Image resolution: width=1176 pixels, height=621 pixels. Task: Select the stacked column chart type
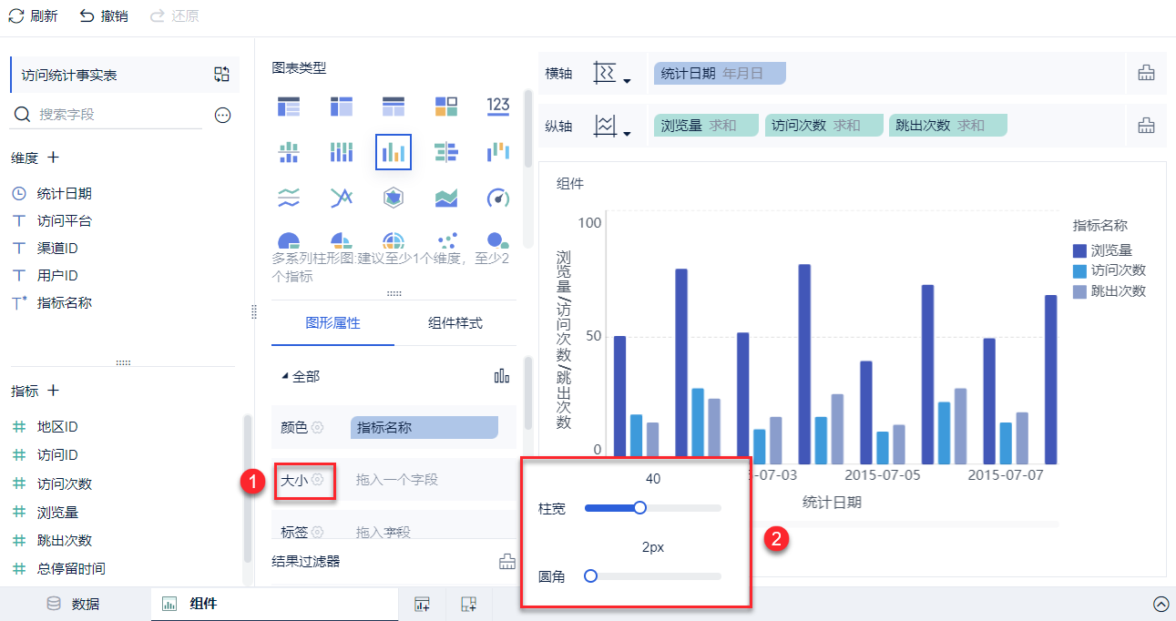(x=342, y=152)
